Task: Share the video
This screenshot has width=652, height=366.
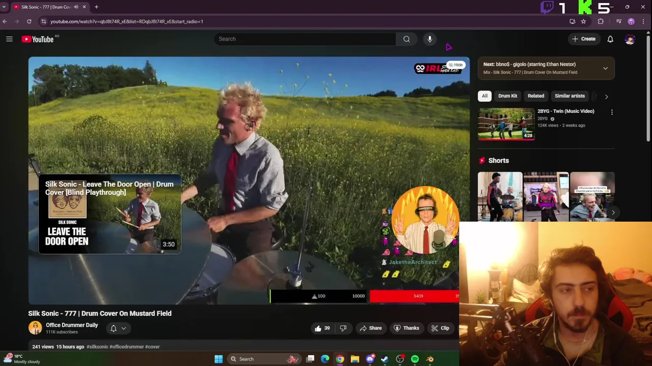Action: coord(370,328)
